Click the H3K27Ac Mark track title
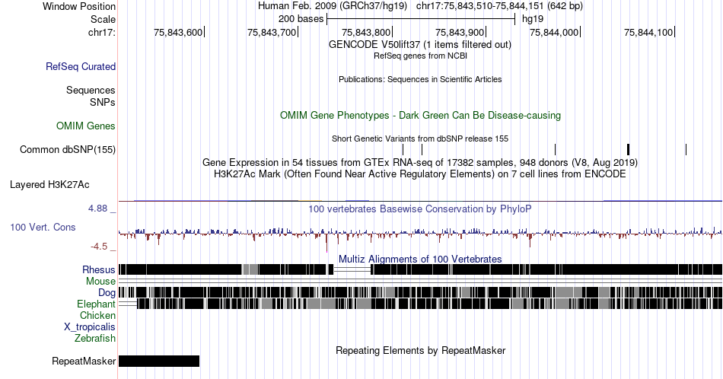The width and height of the screenshot is (723, 379). (x=420, y=174)
